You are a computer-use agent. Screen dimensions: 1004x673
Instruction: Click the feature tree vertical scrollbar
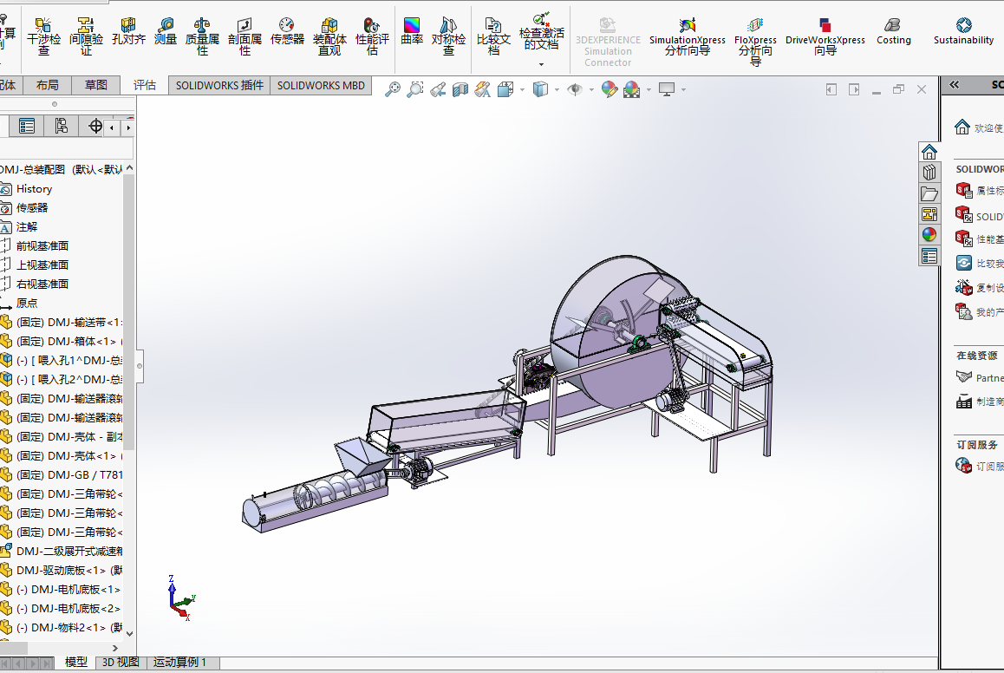129,312
